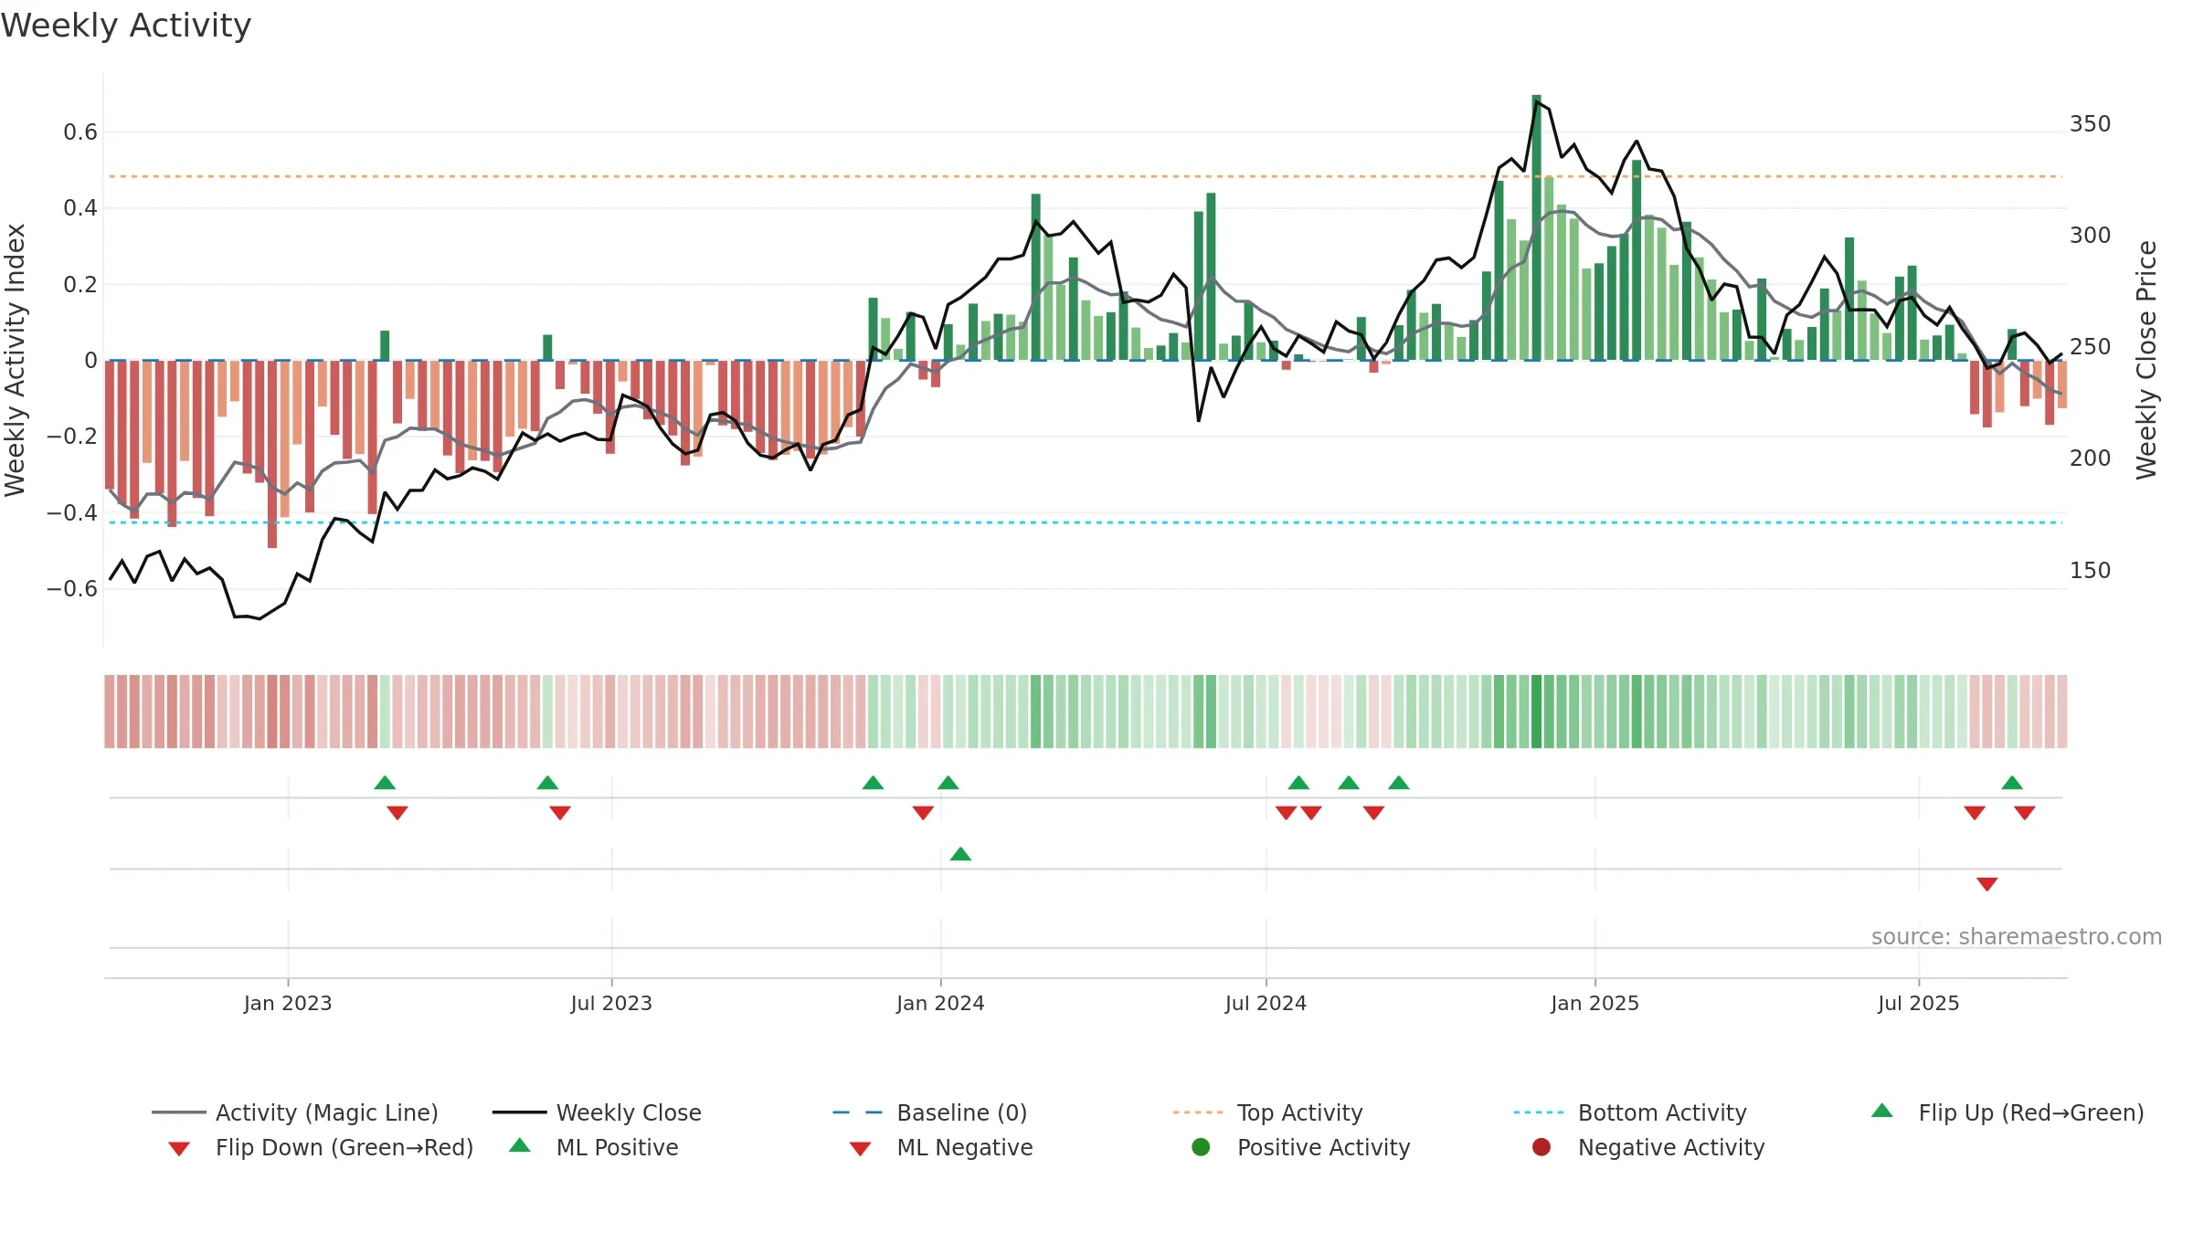Click the Activity (Magic Line) legend entry

pos(295,1112)
